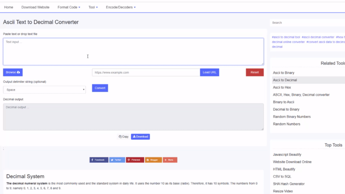Open Download Website from the navbar
Image resolution: width=345 pixels, height=194 pixels.
[35, 7]
